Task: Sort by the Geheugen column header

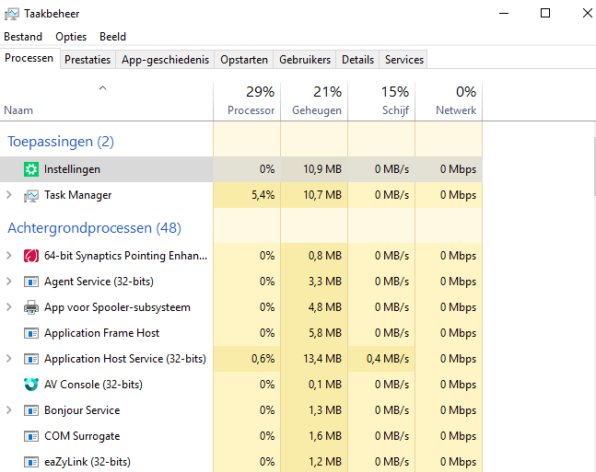Action: (x=314, y=102)
